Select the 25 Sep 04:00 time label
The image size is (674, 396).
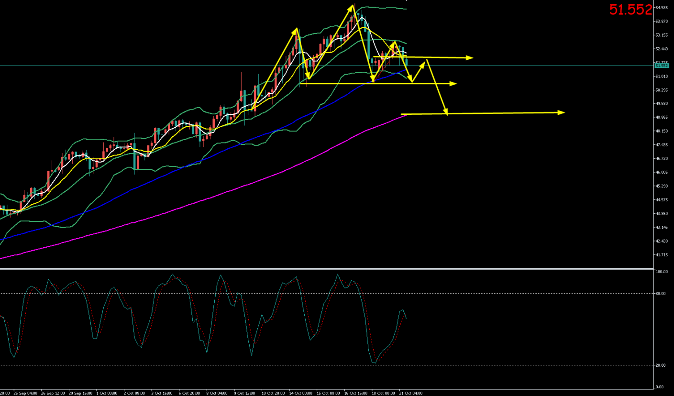pos(24,393)
